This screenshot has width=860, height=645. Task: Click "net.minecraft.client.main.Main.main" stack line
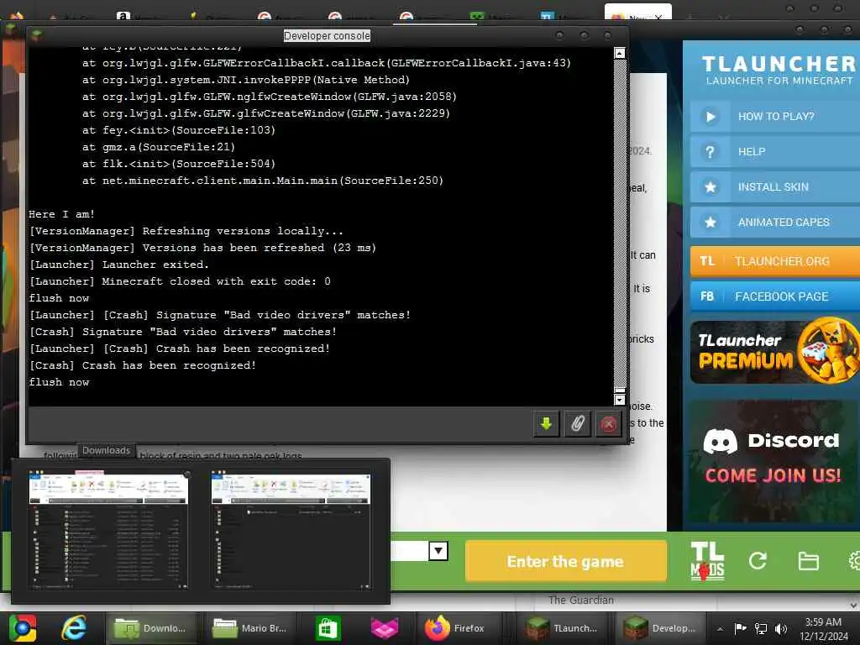(x=263, y=181)
